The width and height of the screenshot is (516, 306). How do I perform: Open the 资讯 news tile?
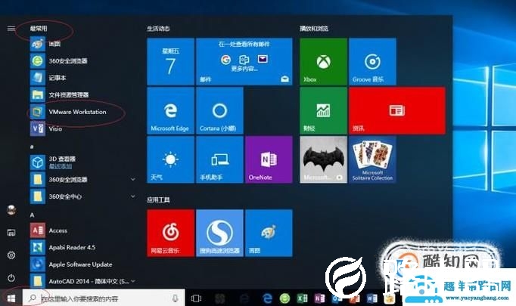click(397, 111)
